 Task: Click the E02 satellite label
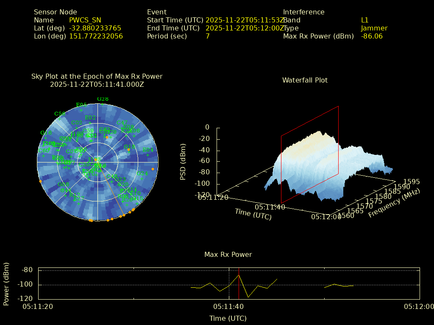[90, 118]
